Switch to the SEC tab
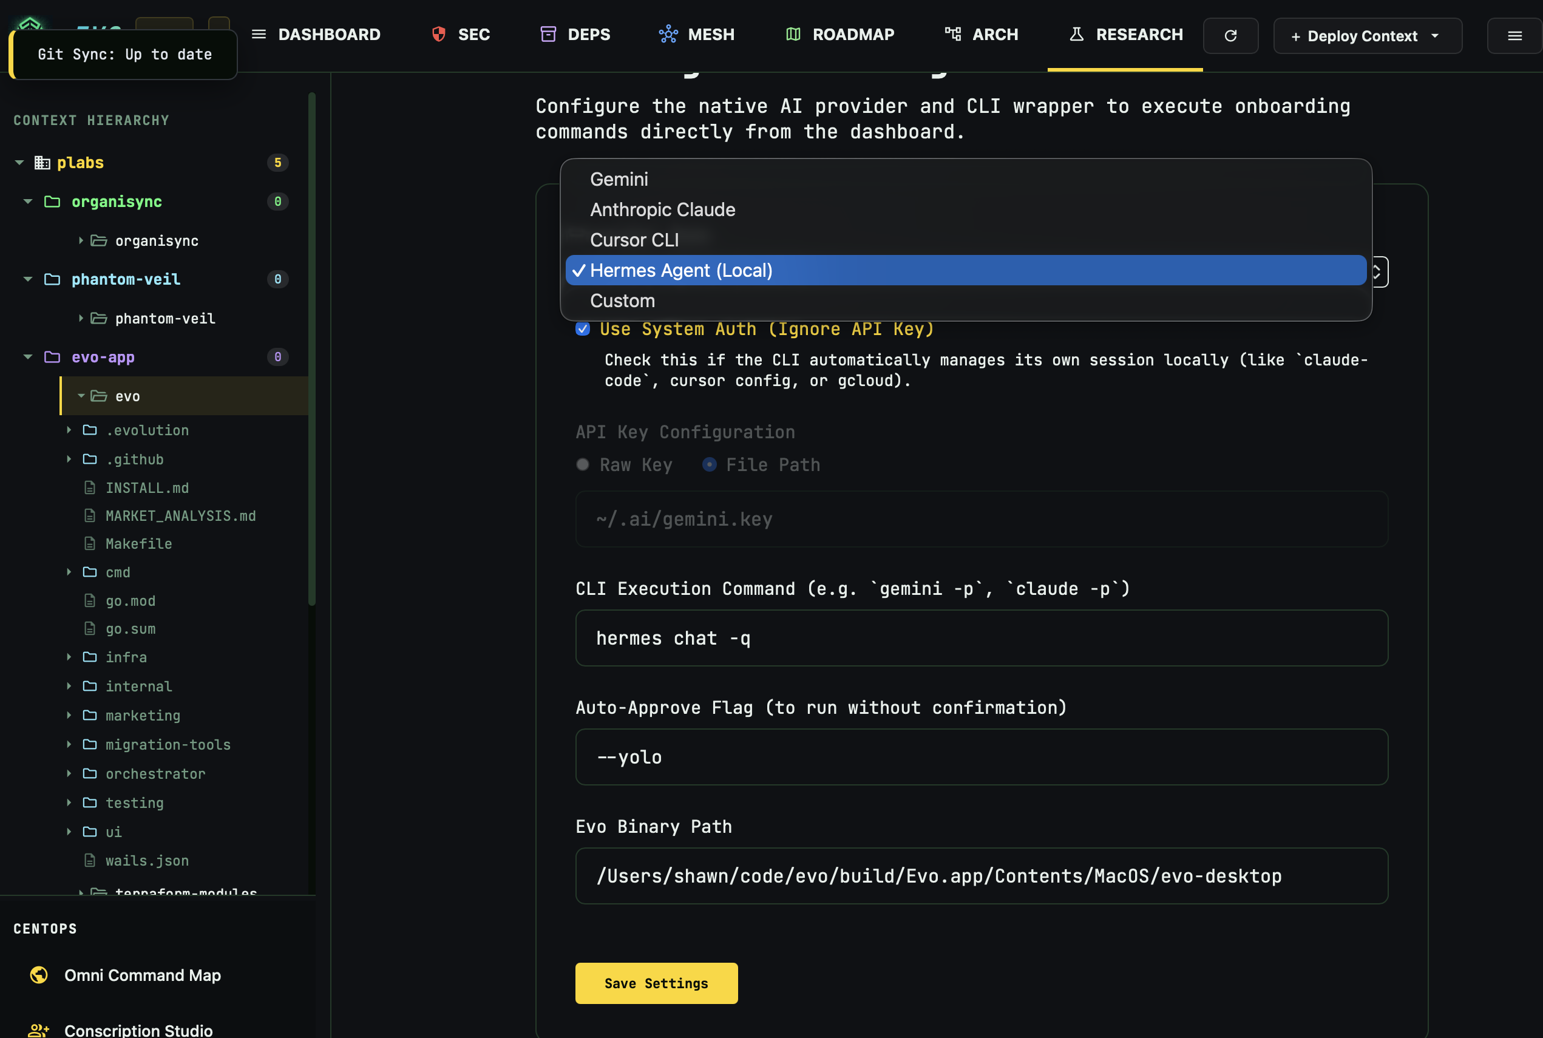The image size is (1543, 1038). click(x=461, y=35)
